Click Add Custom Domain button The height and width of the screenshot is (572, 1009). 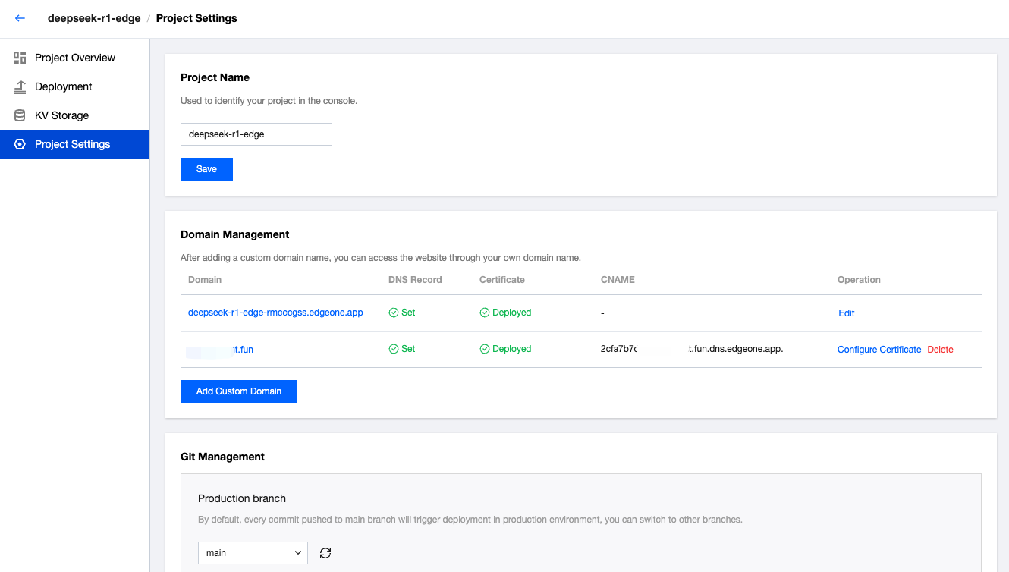(239, 391)
